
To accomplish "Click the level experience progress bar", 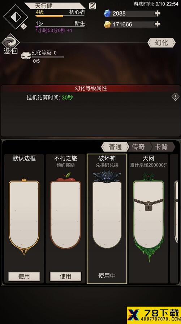I will tap(60, 16).
